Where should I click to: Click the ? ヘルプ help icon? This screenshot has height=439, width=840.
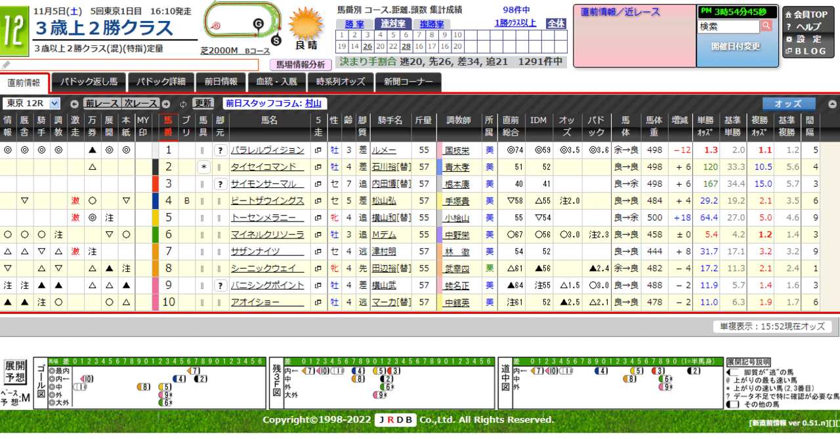coord(789,26)
